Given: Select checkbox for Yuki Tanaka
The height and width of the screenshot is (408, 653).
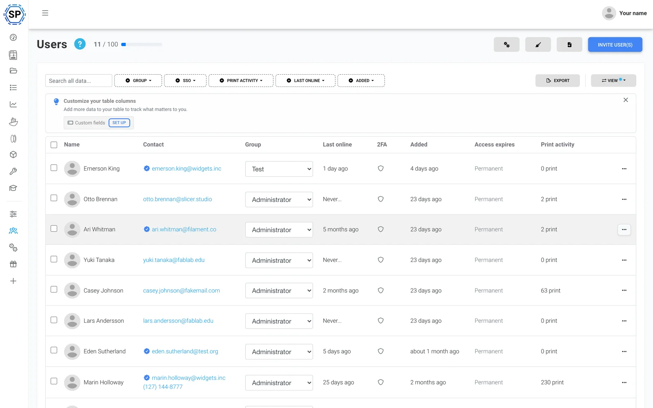Looking at the screenshot, I should click(x=54, y=259).
